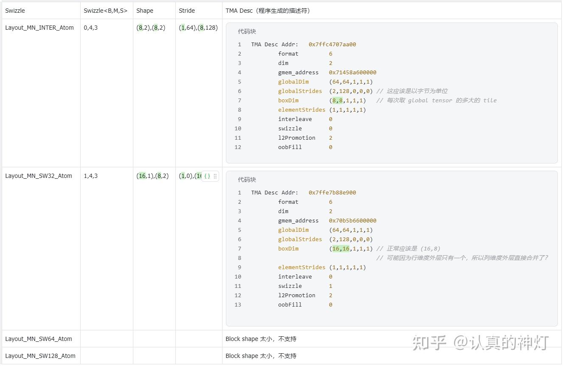563x366 pixels.
Task: Click the six-dot drag handle next to {}
Action: pyautogui.click(x=215, y=176)
